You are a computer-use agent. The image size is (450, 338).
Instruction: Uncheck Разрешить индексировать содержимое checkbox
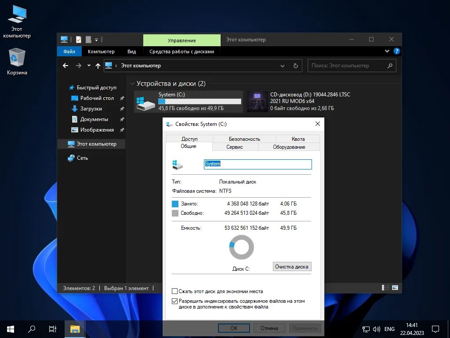pos(174,301)
